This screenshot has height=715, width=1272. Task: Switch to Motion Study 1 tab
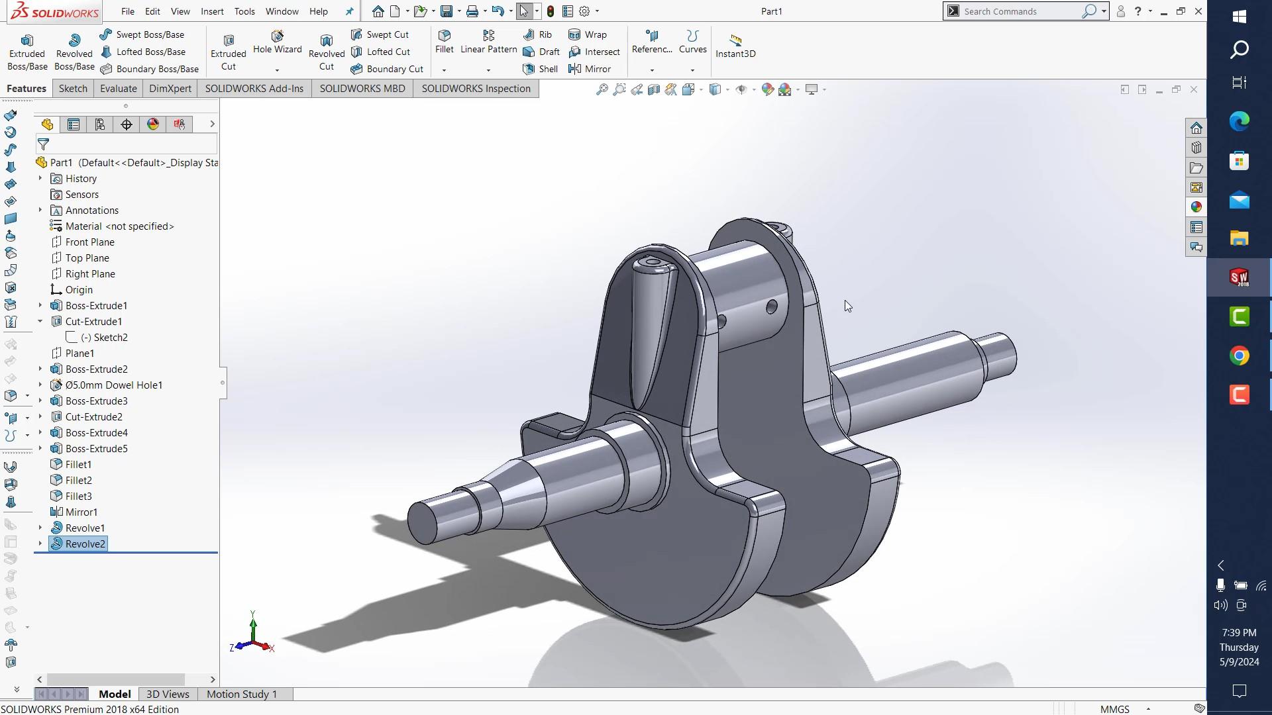[241, 694]
